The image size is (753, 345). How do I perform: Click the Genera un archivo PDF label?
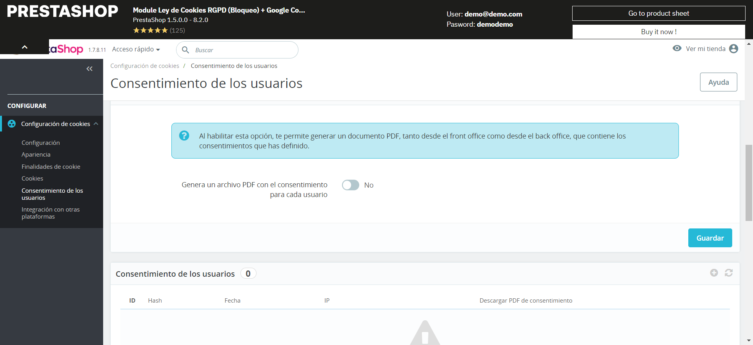[x=255, y=190]
